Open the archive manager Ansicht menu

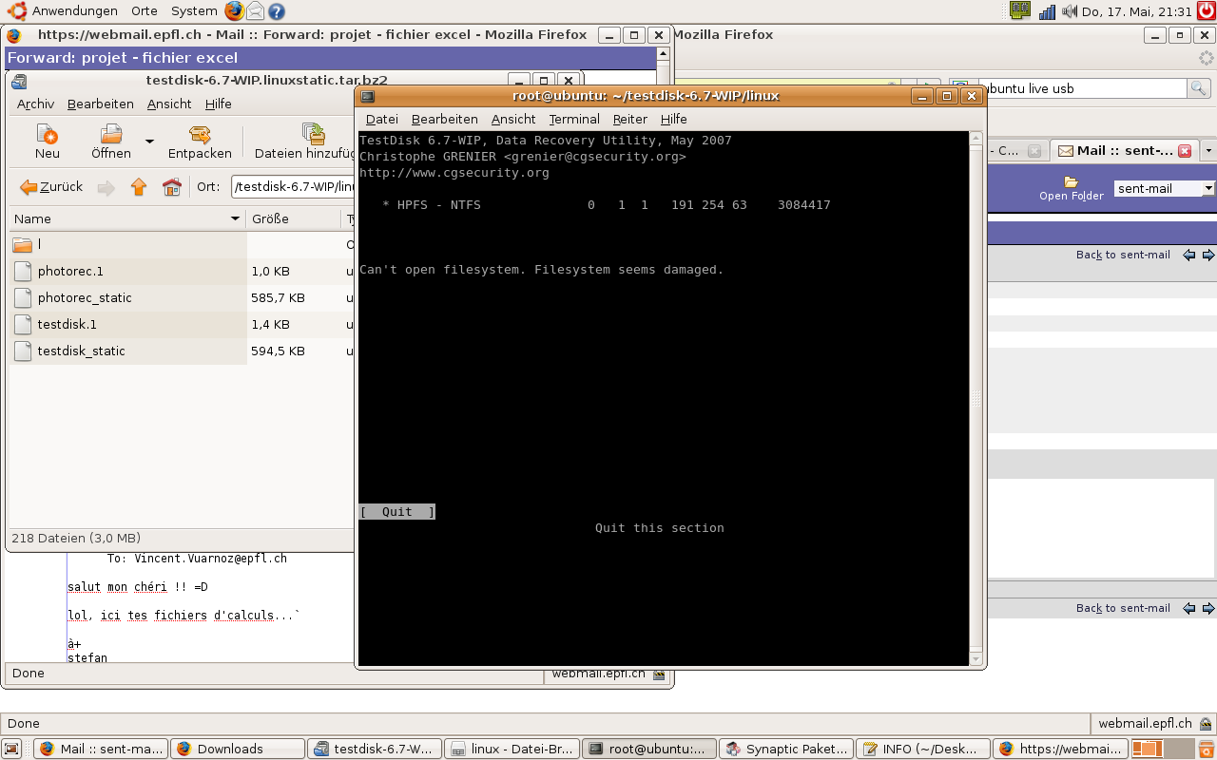[169, 104]
